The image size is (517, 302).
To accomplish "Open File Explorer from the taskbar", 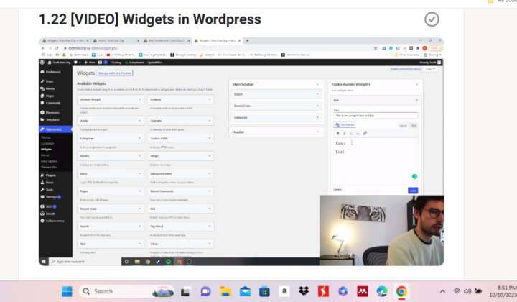I will click(x=225, y=291).
